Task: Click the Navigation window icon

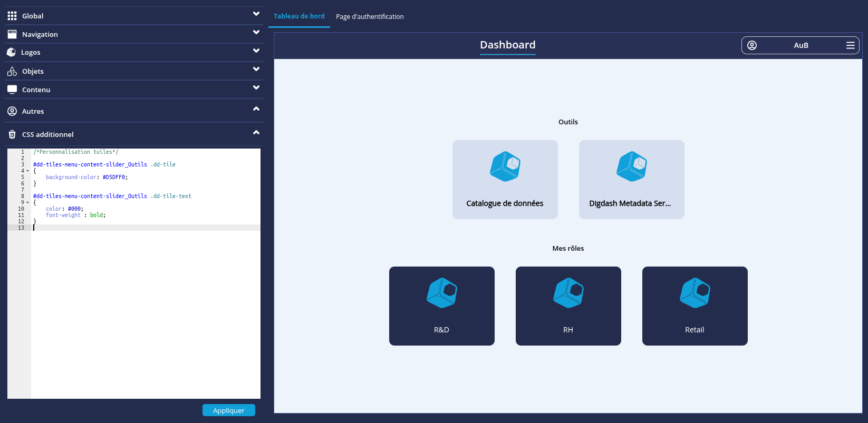Action: tap(12, 34)
